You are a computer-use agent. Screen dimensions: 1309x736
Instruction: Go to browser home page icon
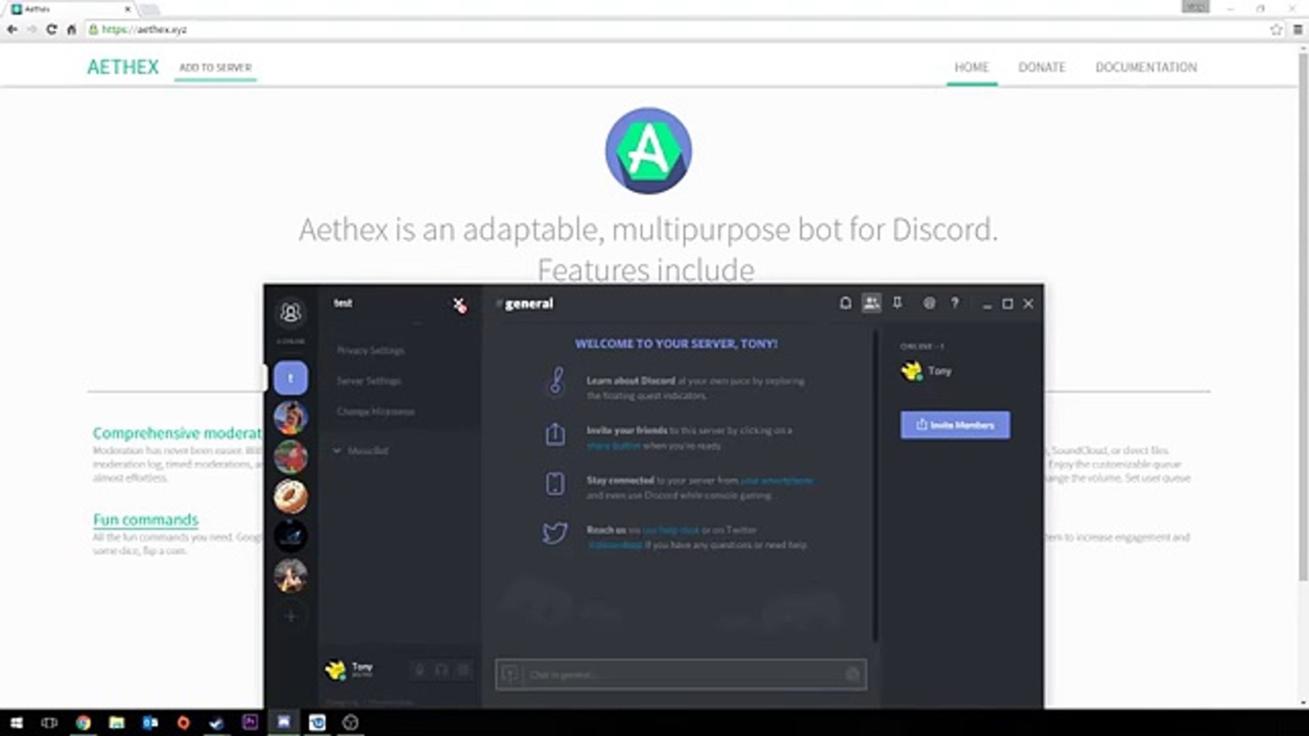coord(71,29)
